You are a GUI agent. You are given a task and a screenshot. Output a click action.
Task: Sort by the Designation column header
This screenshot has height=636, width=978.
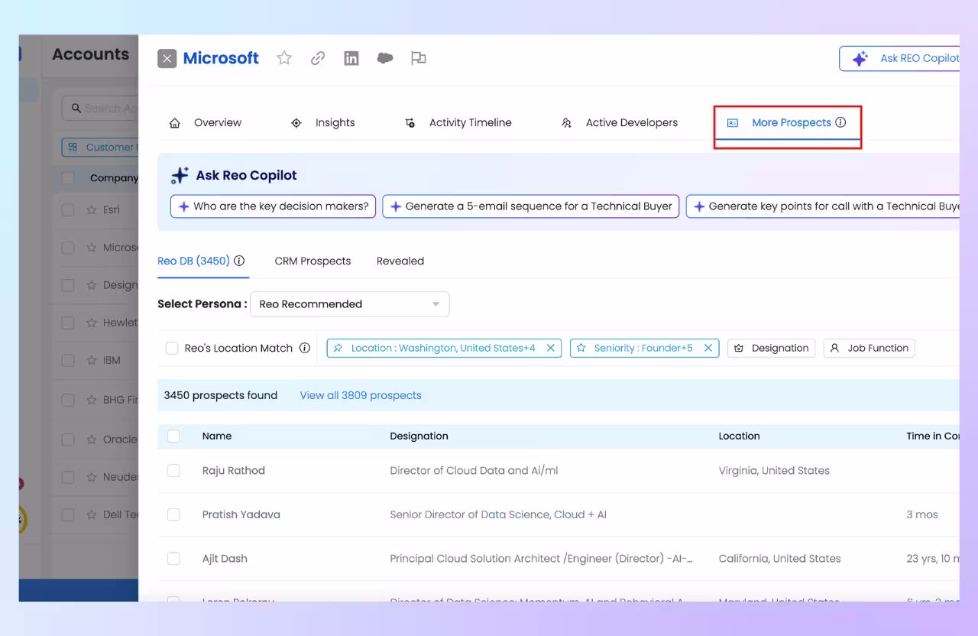coord(419,436)
